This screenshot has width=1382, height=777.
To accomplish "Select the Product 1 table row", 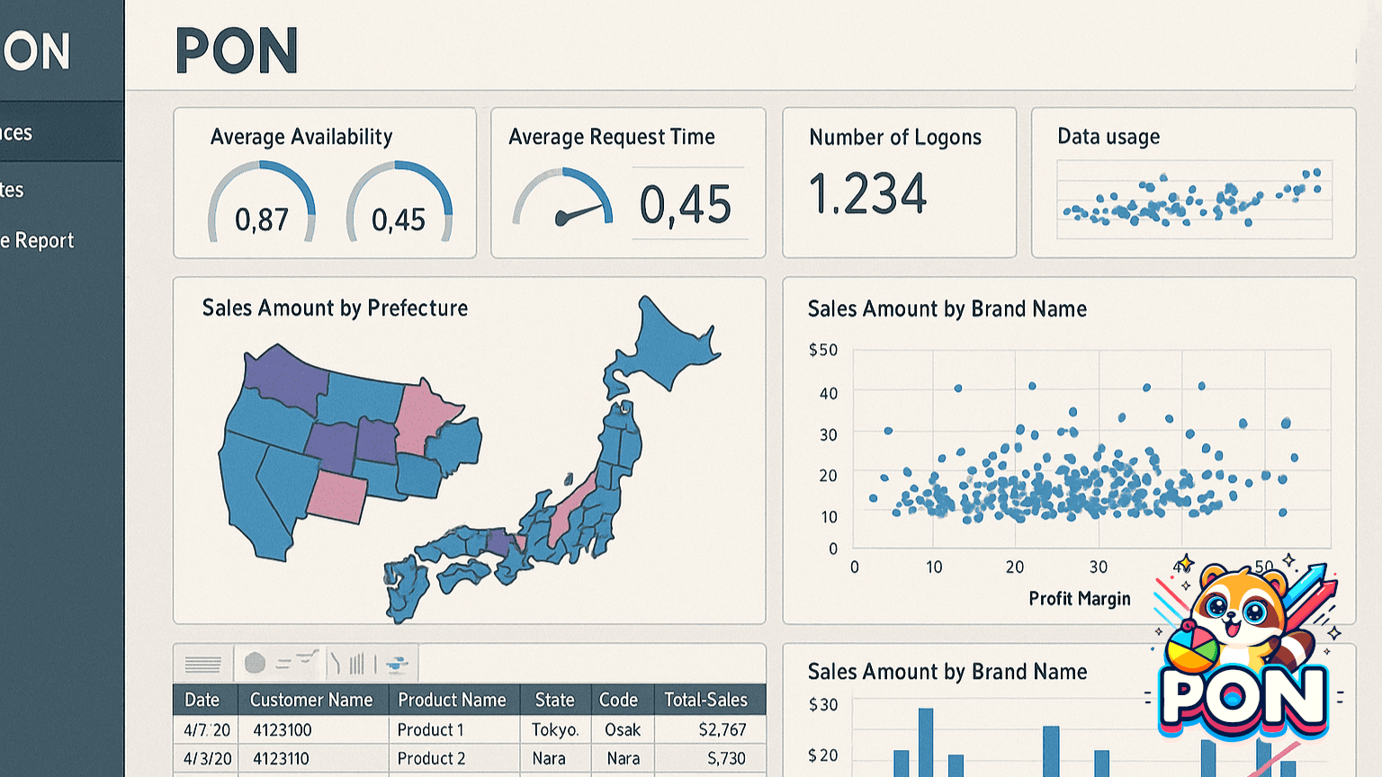I will click(x=469, y=729).
